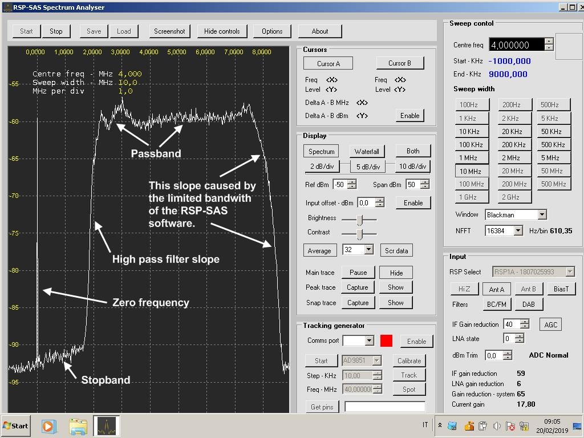Set sweep width to 500 KHz

click(553, 144)
